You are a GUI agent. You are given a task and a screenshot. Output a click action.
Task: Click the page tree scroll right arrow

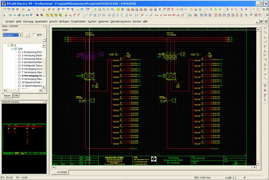(x=40, y=90)
